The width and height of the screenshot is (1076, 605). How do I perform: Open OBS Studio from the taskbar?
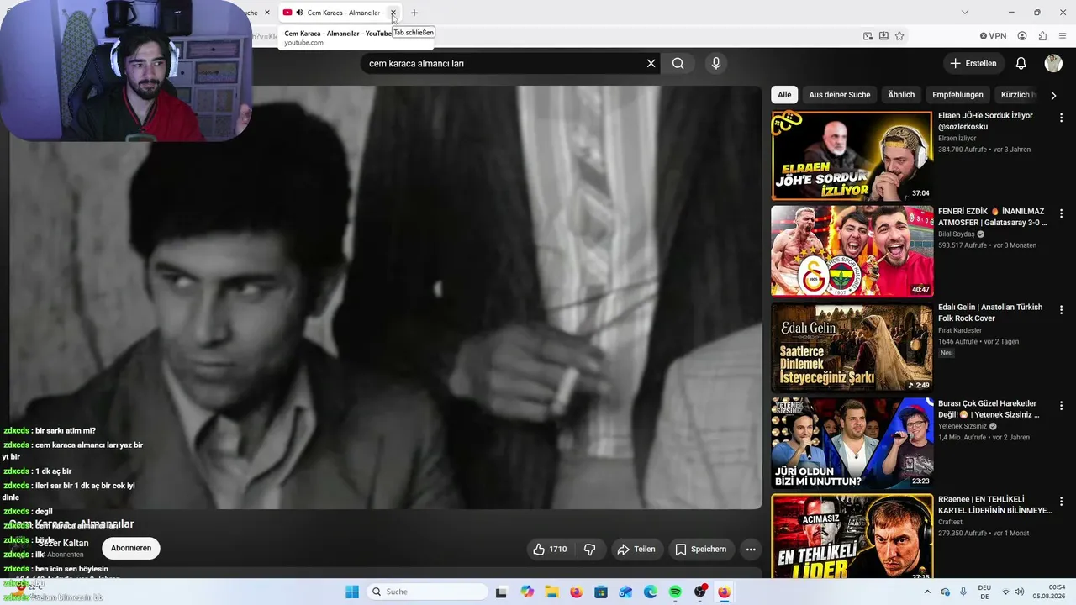click(x=700, y=592)
